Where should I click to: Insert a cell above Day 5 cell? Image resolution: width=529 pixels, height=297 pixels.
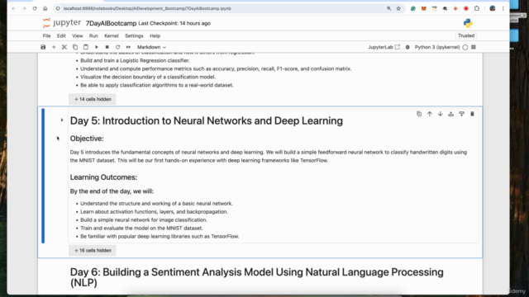[x=450, y=114]
